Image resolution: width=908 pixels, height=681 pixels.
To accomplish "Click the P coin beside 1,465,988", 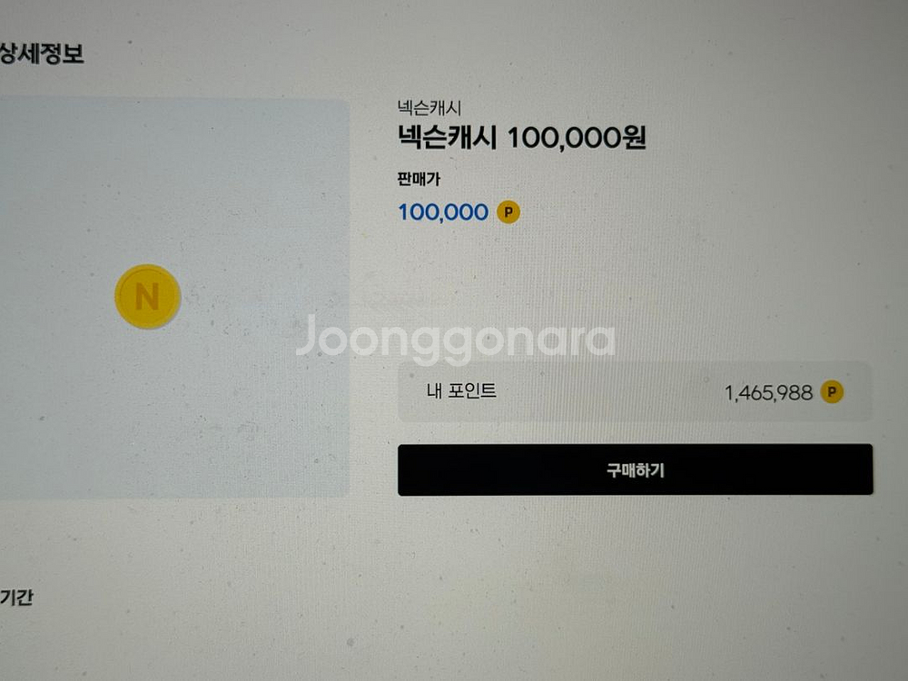I will [x=832, y=392].
